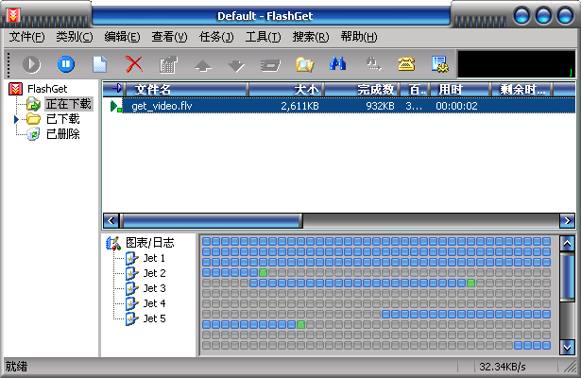The image size is (581, 378).
Task: Select Jet 5 in the log tree
Action: pyautogui.click(x=154, y=318)
